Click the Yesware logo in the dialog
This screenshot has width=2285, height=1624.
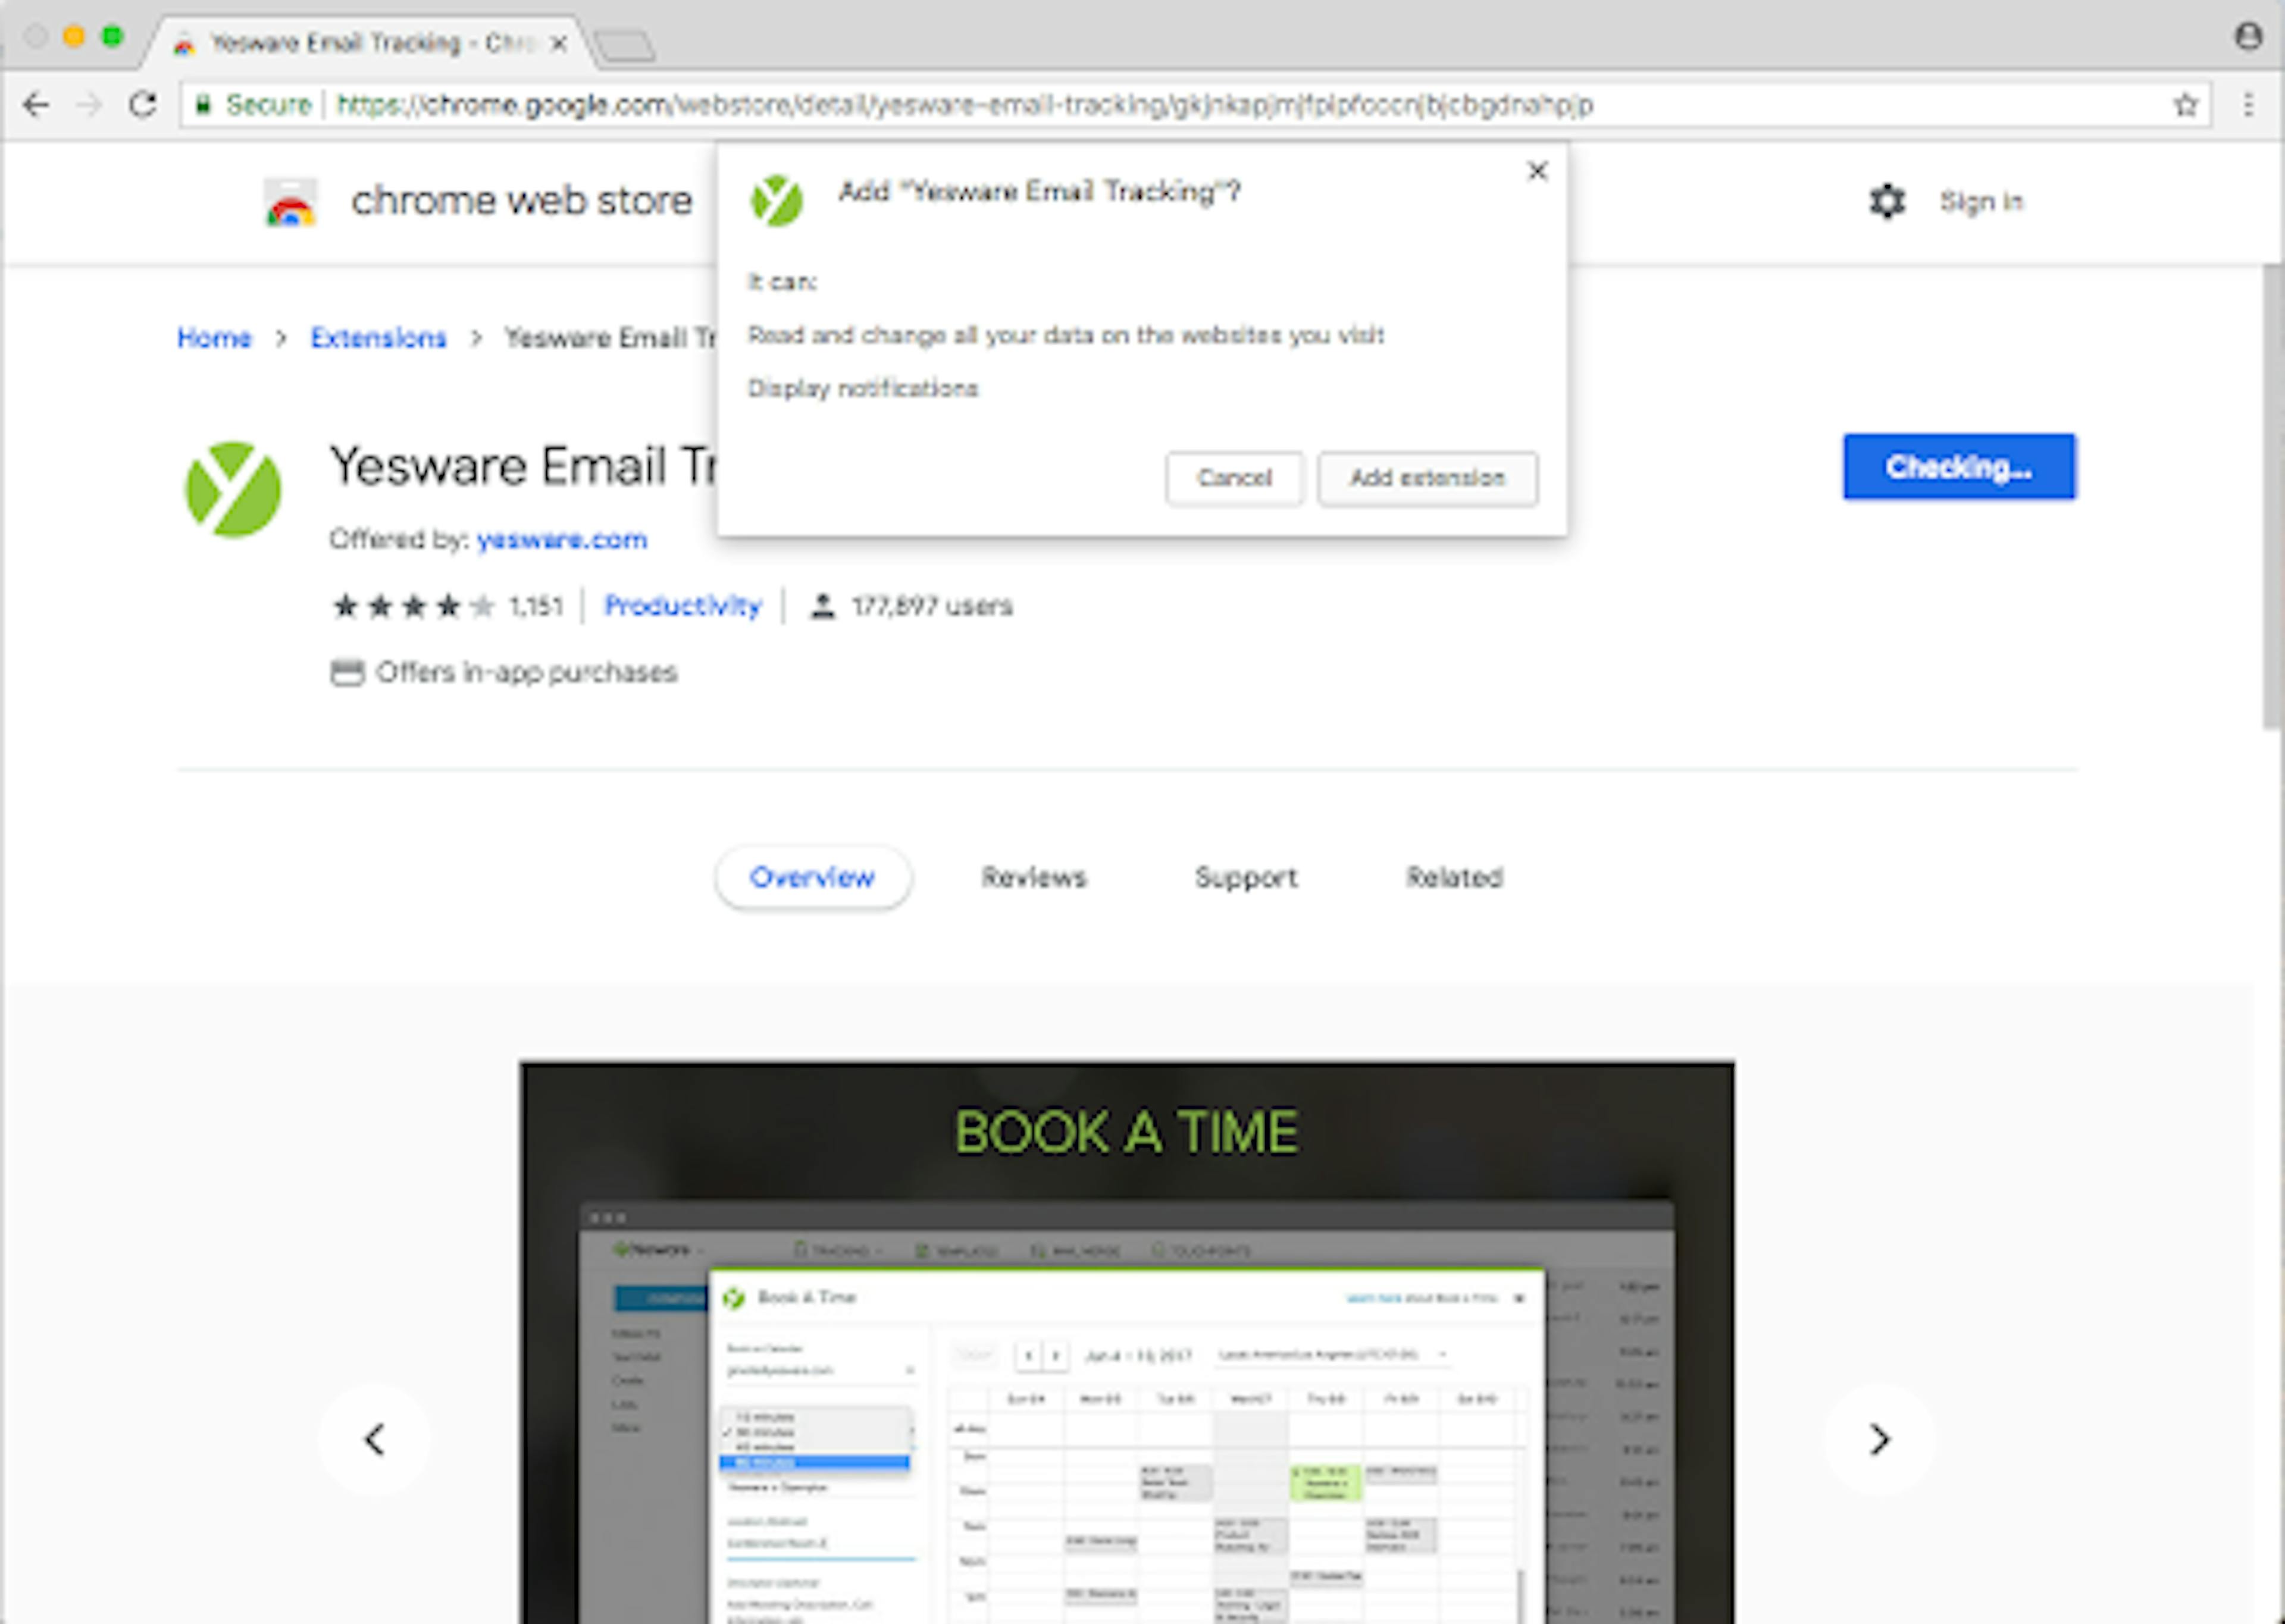[777, 200]
